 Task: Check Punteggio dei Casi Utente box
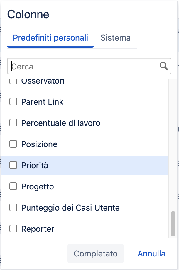point(13,207)
